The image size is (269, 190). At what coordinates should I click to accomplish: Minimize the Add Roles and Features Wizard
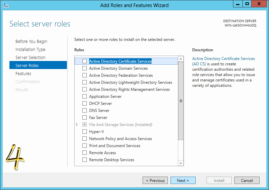point(238,4)
